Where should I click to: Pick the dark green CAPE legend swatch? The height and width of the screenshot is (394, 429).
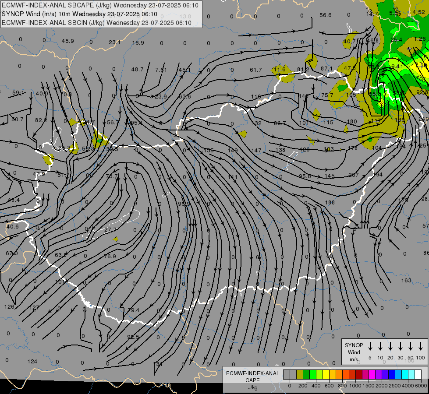coord(306,374)
